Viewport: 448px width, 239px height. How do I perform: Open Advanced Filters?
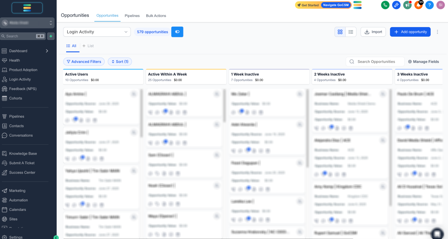[x=84, y=61]
